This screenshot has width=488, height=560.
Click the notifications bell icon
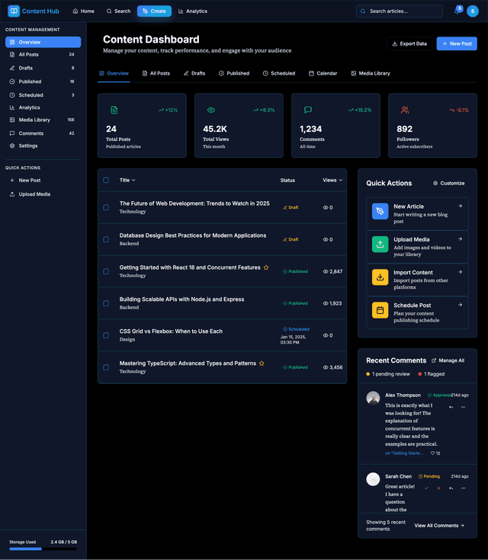(x=457, y=11)
